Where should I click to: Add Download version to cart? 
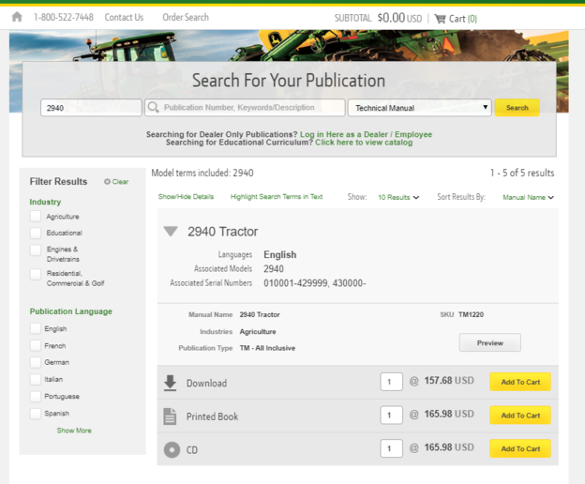click(520, 382)
